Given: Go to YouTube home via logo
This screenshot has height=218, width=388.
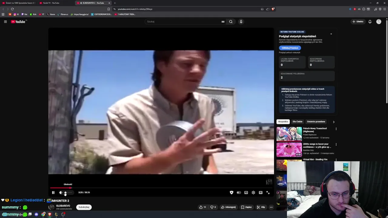Looking at the screenshot, I should tap(19, 21).
